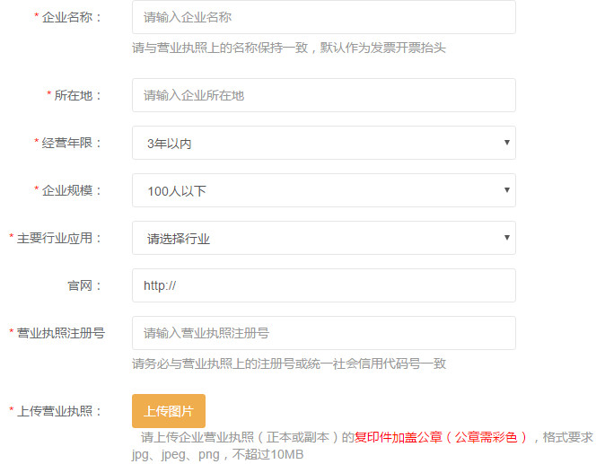Click the 官网 label

[x=84, y=285]
